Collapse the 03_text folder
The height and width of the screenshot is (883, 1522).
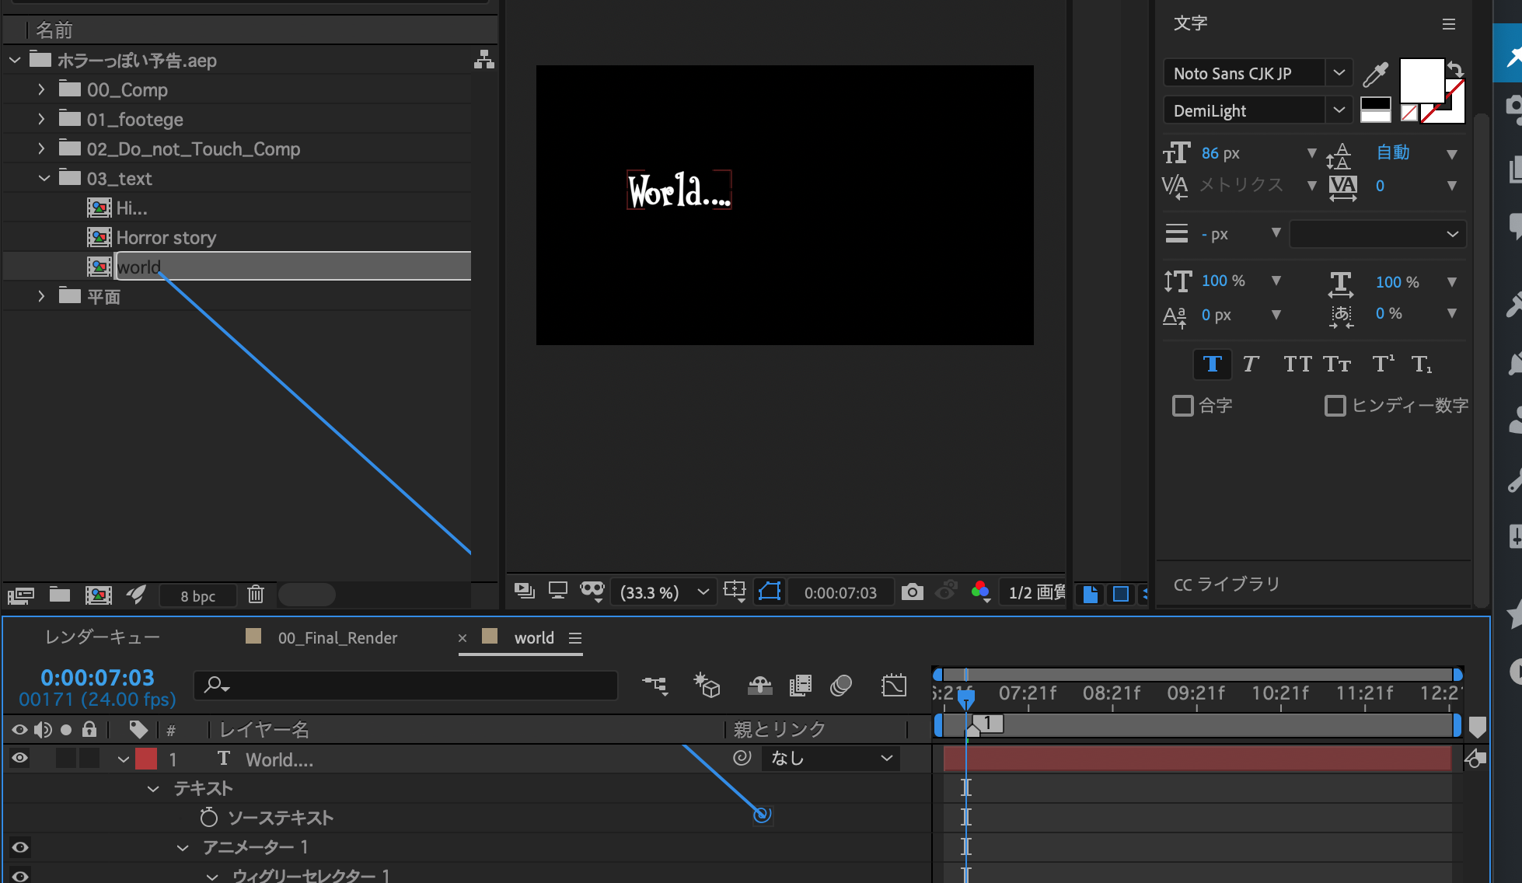coord(44,177)
